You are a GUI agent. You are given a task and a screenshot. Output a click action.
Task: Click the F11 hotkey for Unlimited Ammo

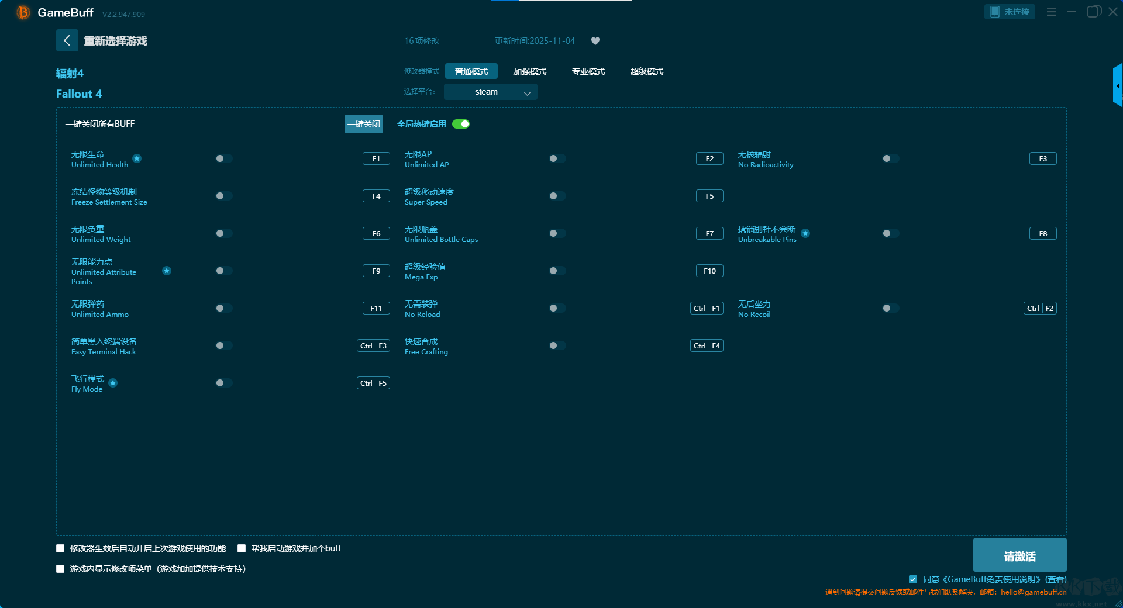(376, 308)
